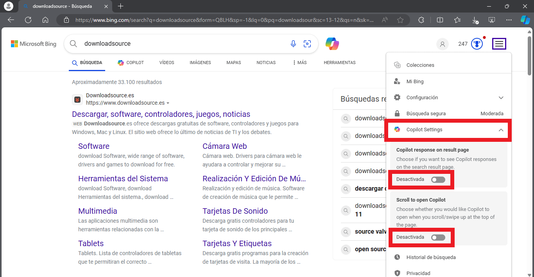The width and height of the screenshot is (534, 277).
Task: Open the account profile avatar on Bing
Action: [x=443, y=44]
